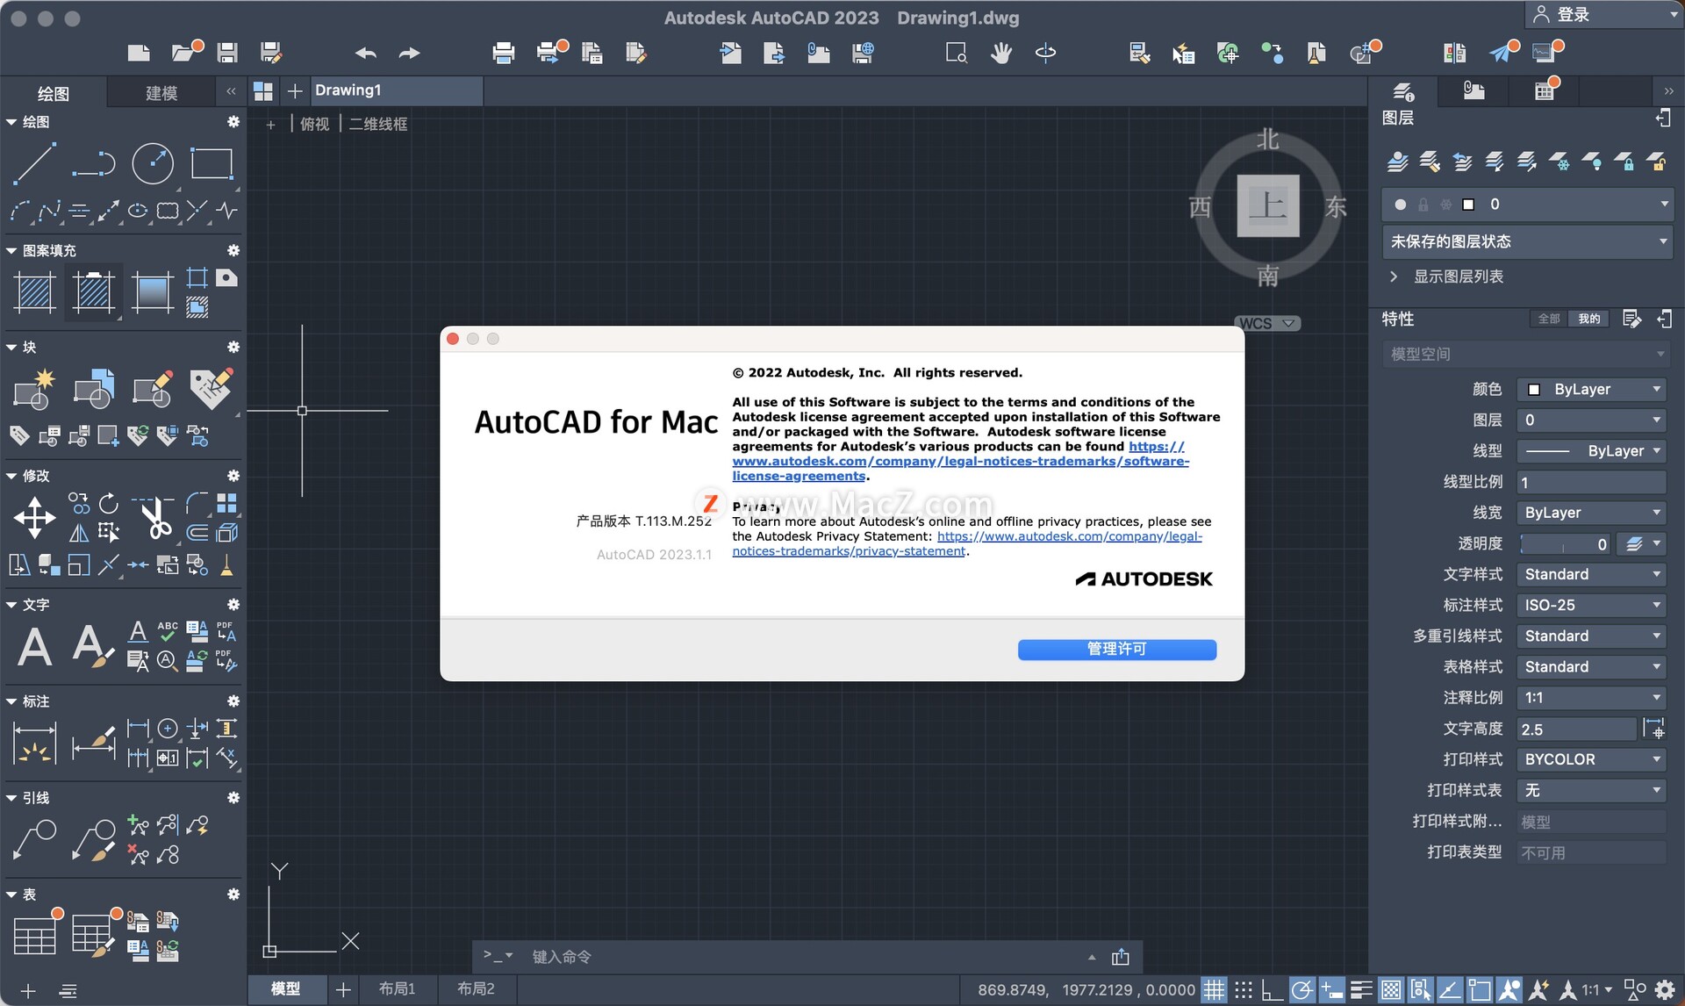
Task: Click the 管理许可 button in the dialog
Action: tap(1116, 649)
